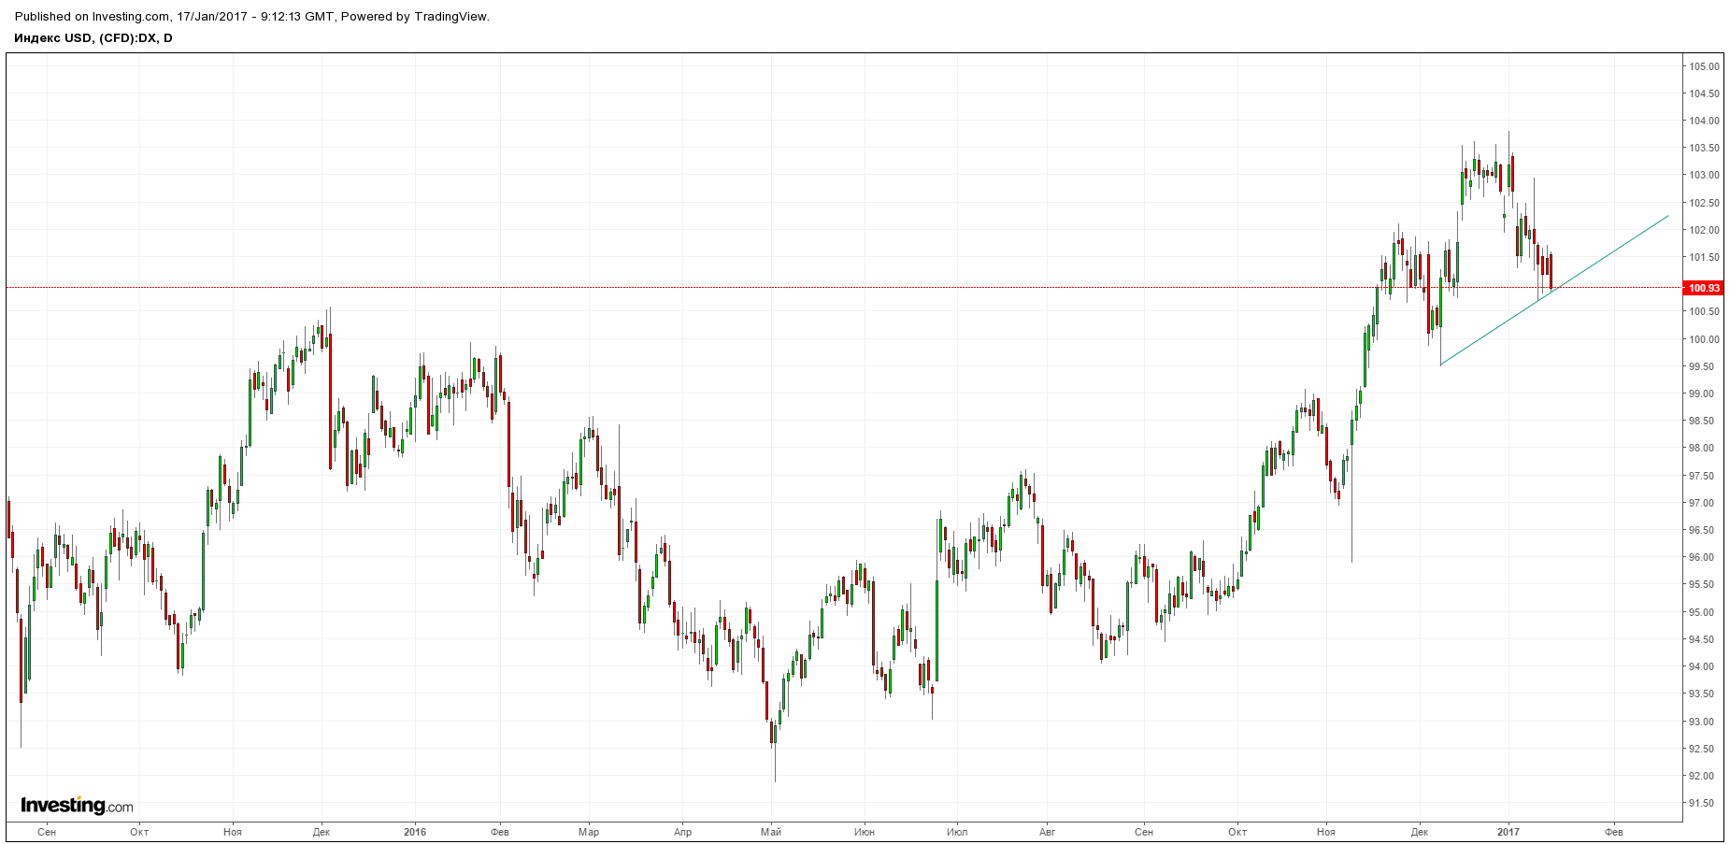Click the 96.50 price axis label

pos(1701,530)
